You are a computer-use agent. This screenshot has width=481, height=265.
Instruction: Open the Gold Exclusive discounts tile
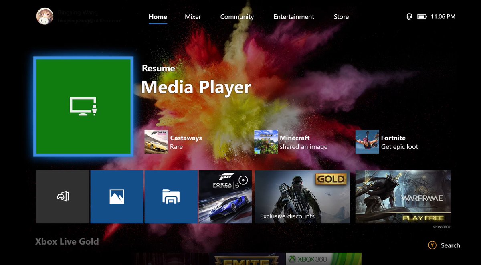302,196
